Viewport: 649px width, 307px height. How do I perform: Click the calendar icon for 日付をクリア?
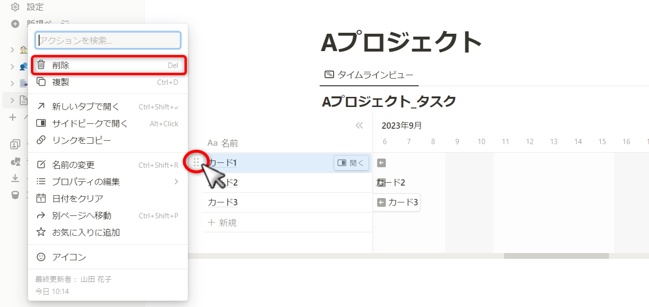pyautogui.click(x=42, y=199)
